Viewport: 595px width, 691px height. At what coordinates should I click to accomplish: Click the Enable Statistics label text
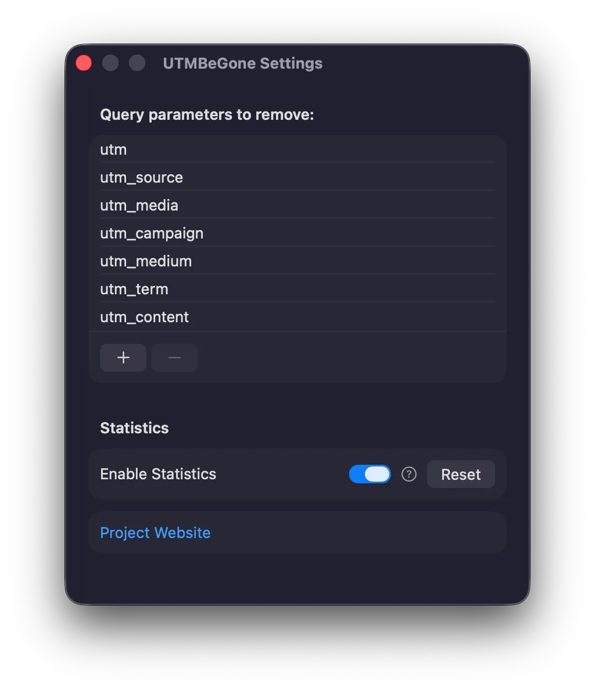click(x=158, y=474)
